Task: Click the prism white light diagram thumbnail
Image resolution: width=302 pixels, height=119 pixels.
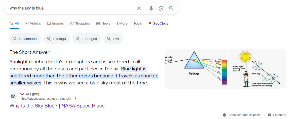Action: tap(196, 69)
